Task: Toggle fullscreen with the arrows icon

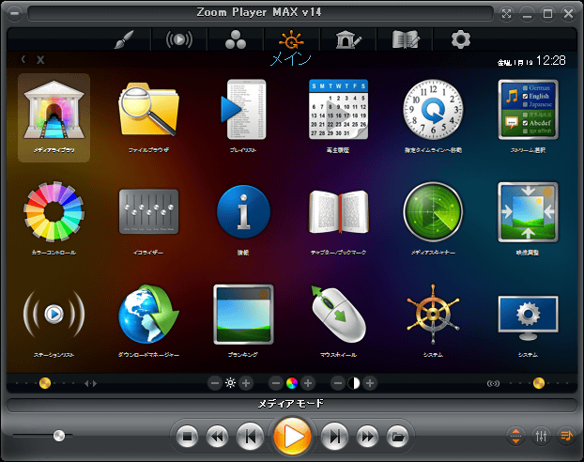Action: (506, 14)
